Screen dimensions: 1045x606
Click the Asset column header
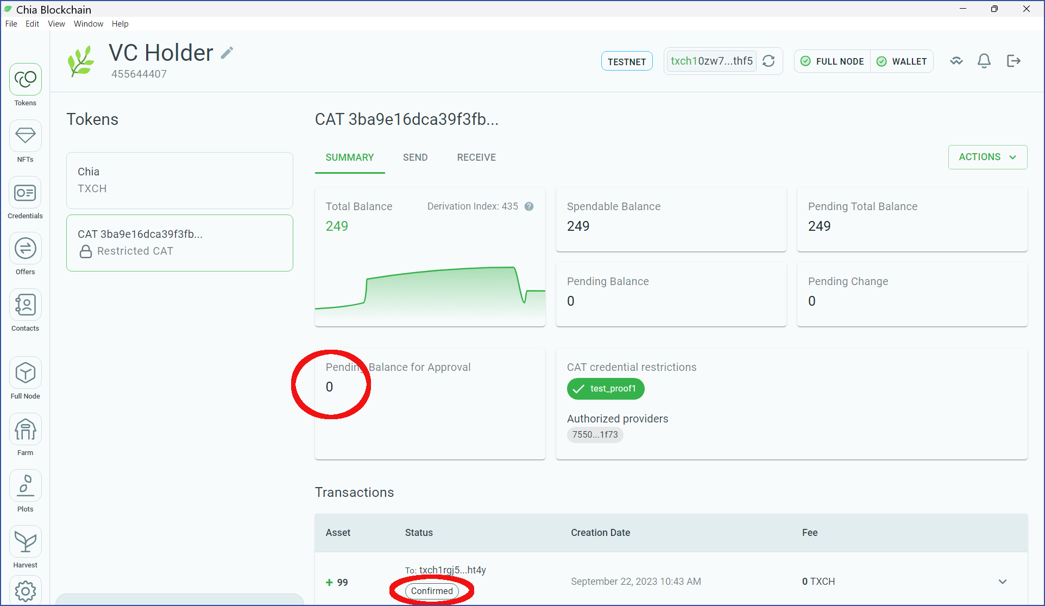click(x=338, y=533)
